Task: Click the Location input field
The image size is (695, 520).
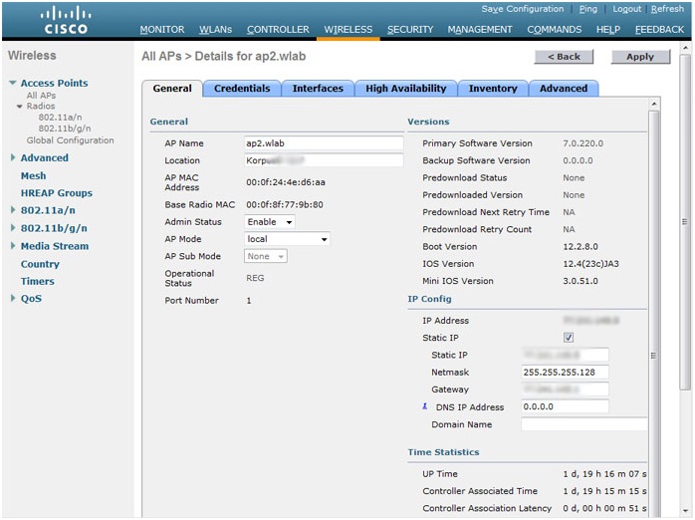Action: 324,160
